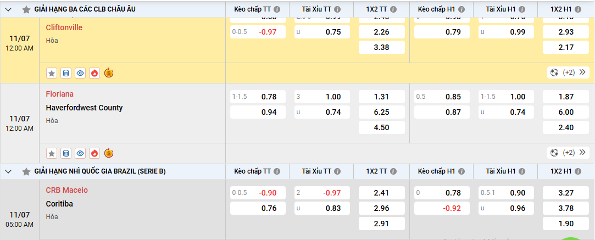This screenshot has width=595, height=240.
Task: Expand the (+2) extra markets for Floriana match
Action: pyautogui.click(x=568, y=153)
